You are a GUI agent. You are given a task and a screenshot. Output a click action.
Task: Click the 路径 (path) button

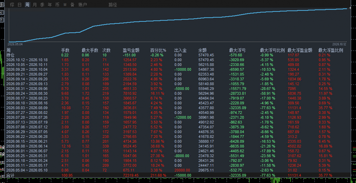[x=113, y=4]
